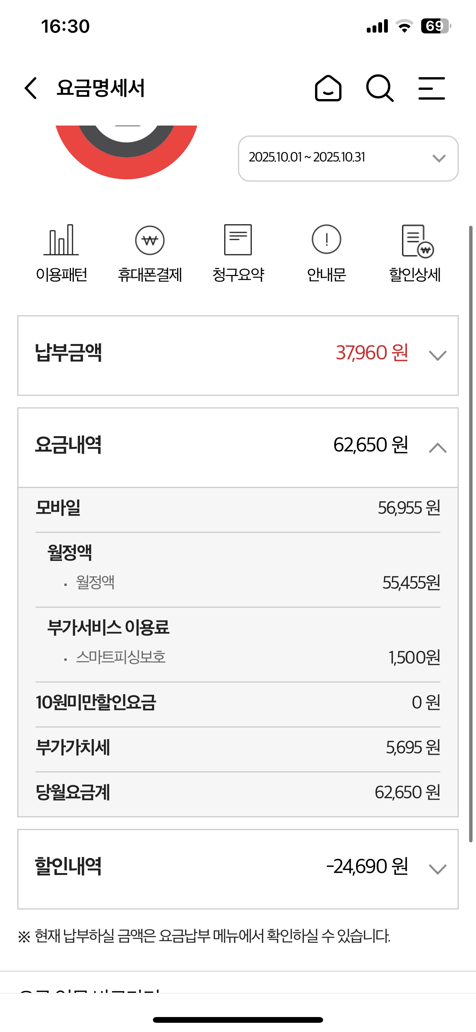Tap the 요금명세서 page title
Screen dimensions: 476x1032
100,88
